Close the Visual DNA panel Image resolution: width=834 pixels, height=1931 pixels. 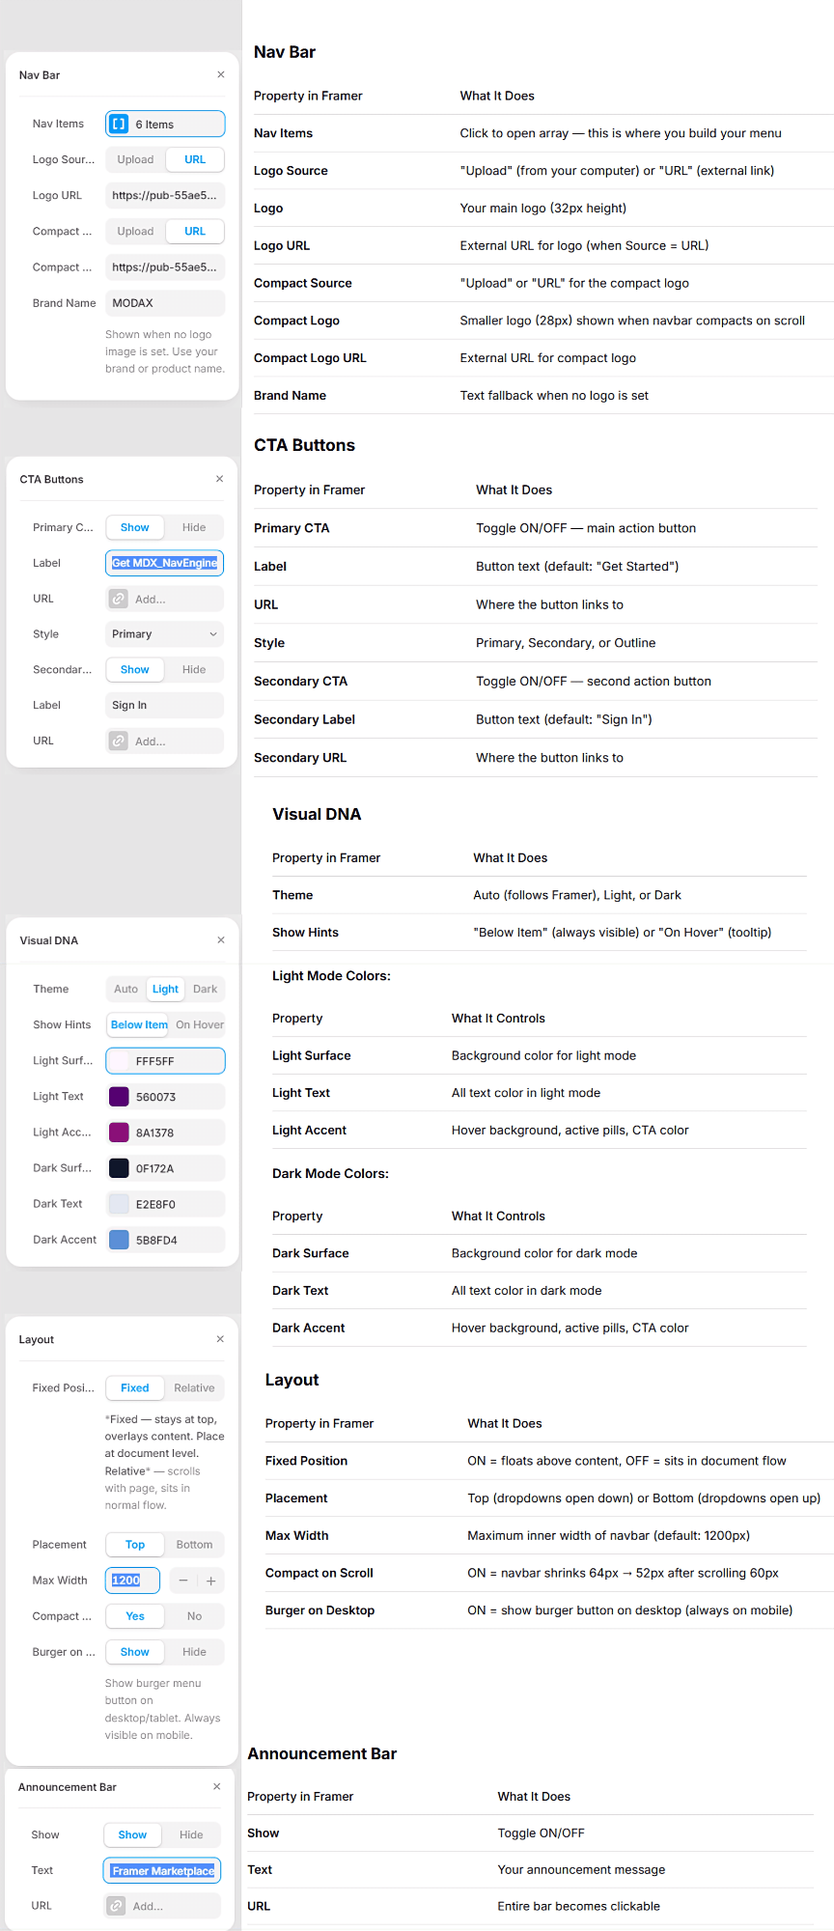221,939
